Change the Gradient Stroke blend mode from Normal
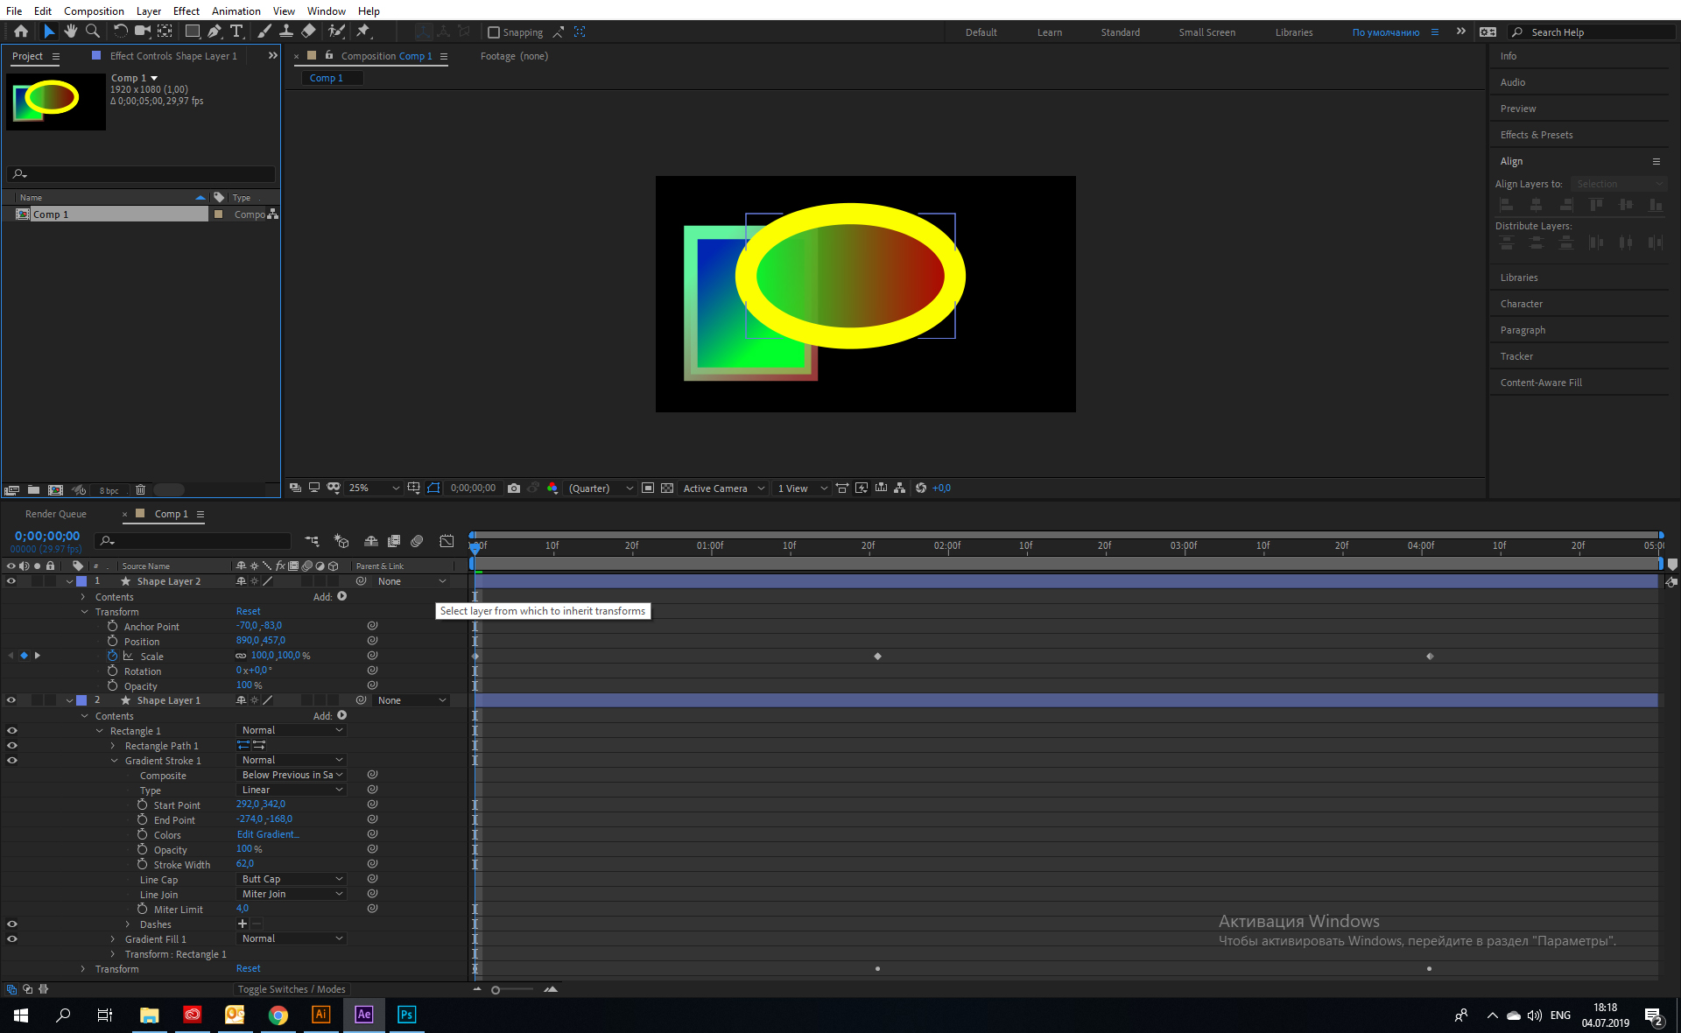Image resolution: width=1681 pixels, height=1033 pixels. coord(291,760)
